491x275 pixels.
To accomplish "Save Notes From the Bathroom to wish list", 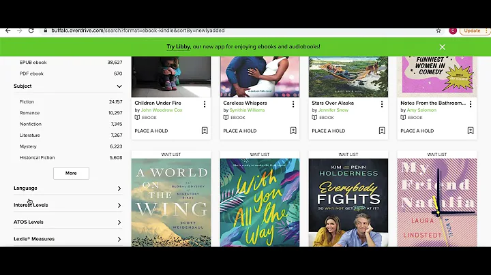I will pos(471,131).
